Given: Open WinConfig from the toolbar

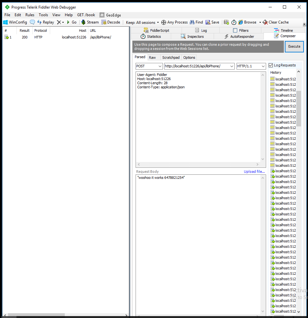Looking at the screenshot, I should point(15,22).
